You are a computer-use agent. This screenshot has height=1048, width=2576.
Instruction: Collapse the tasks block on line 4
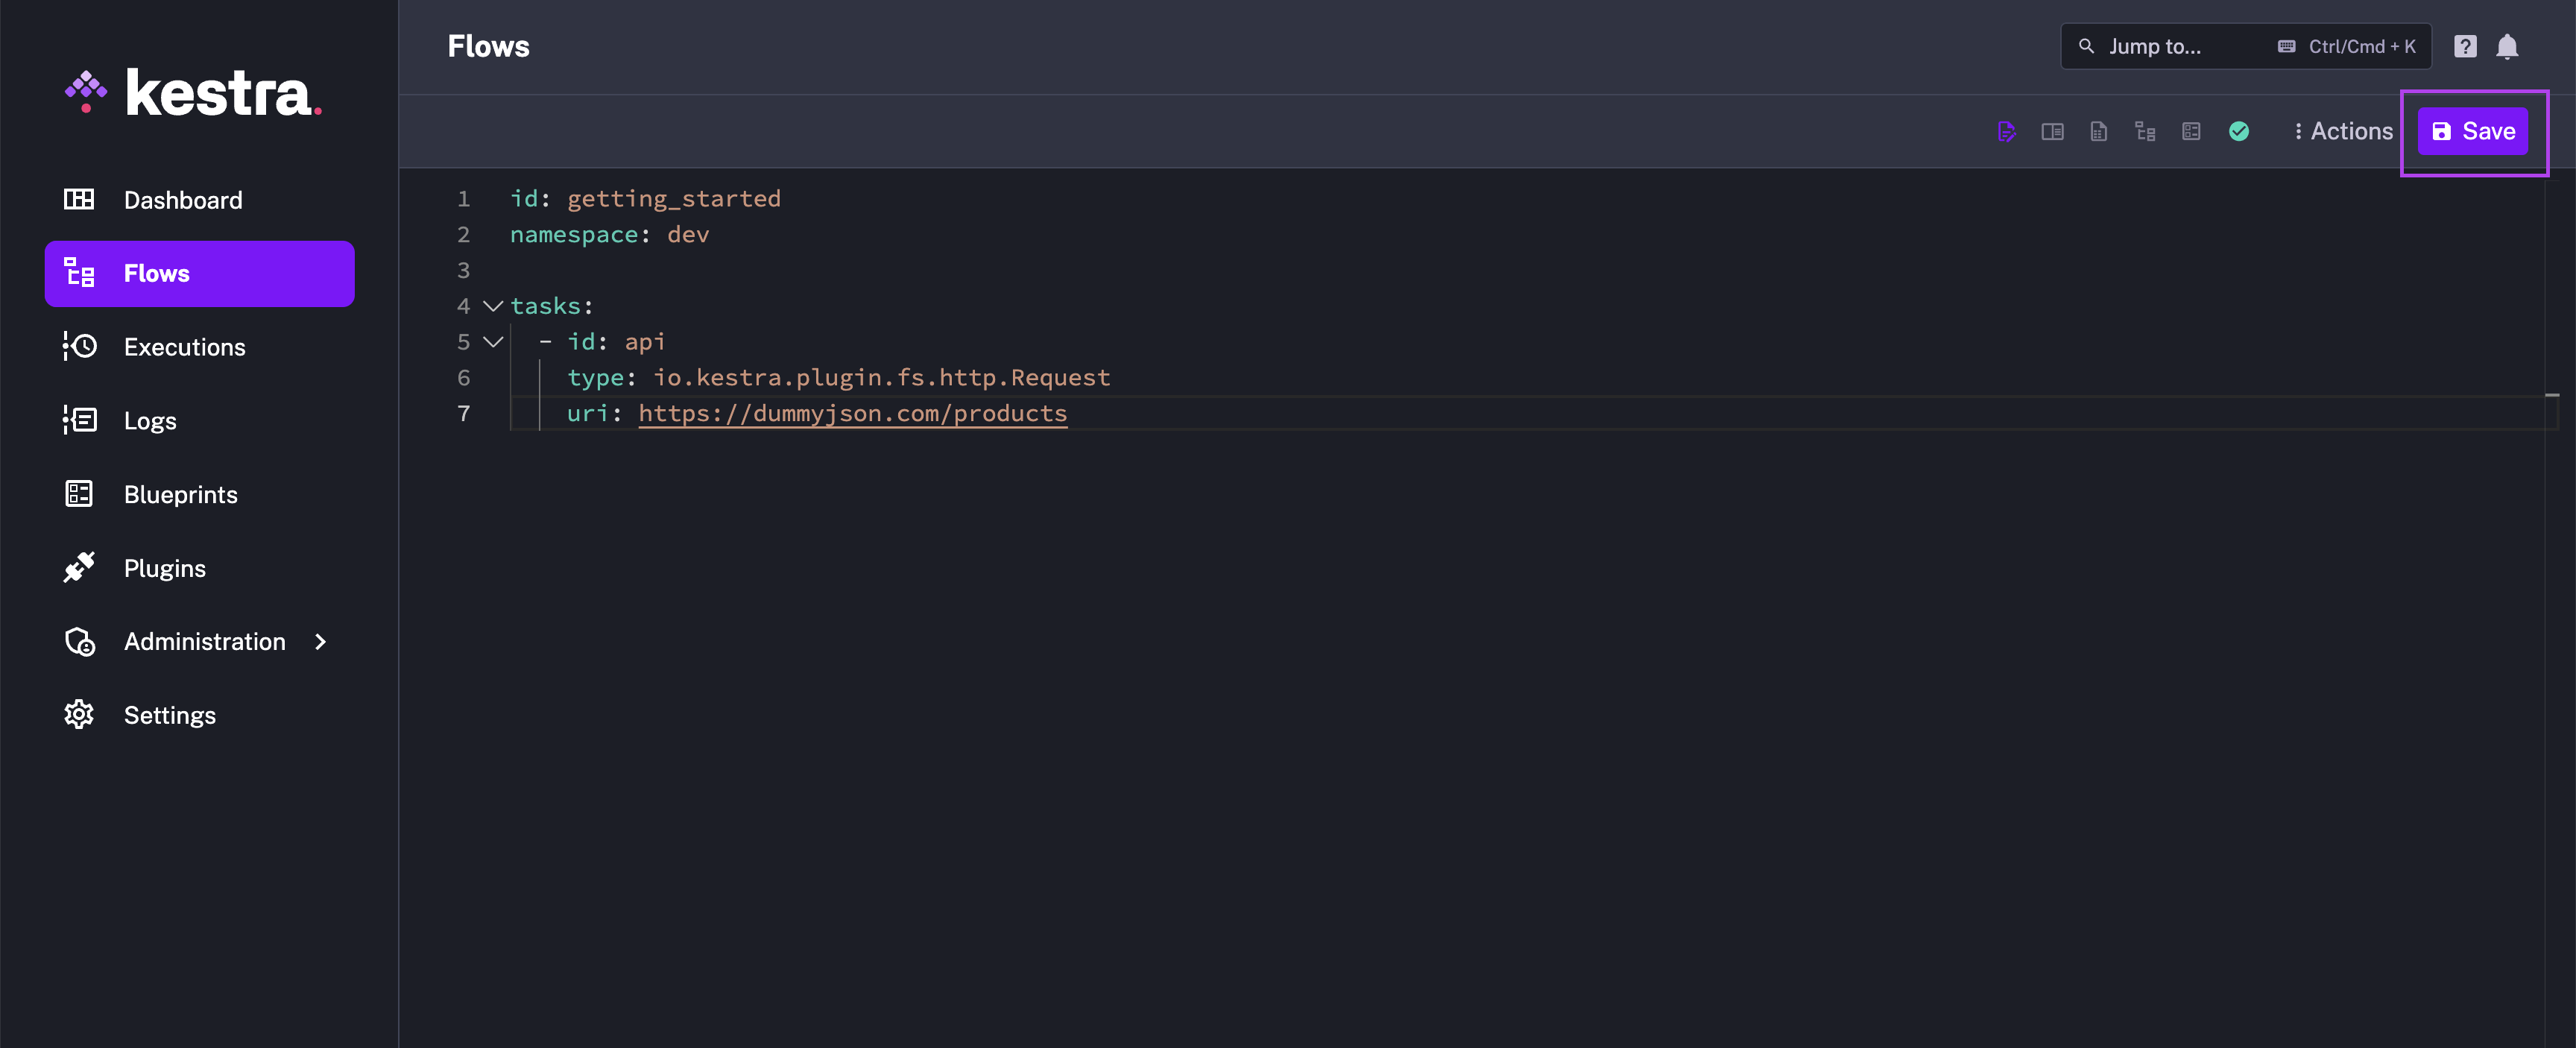493,306
